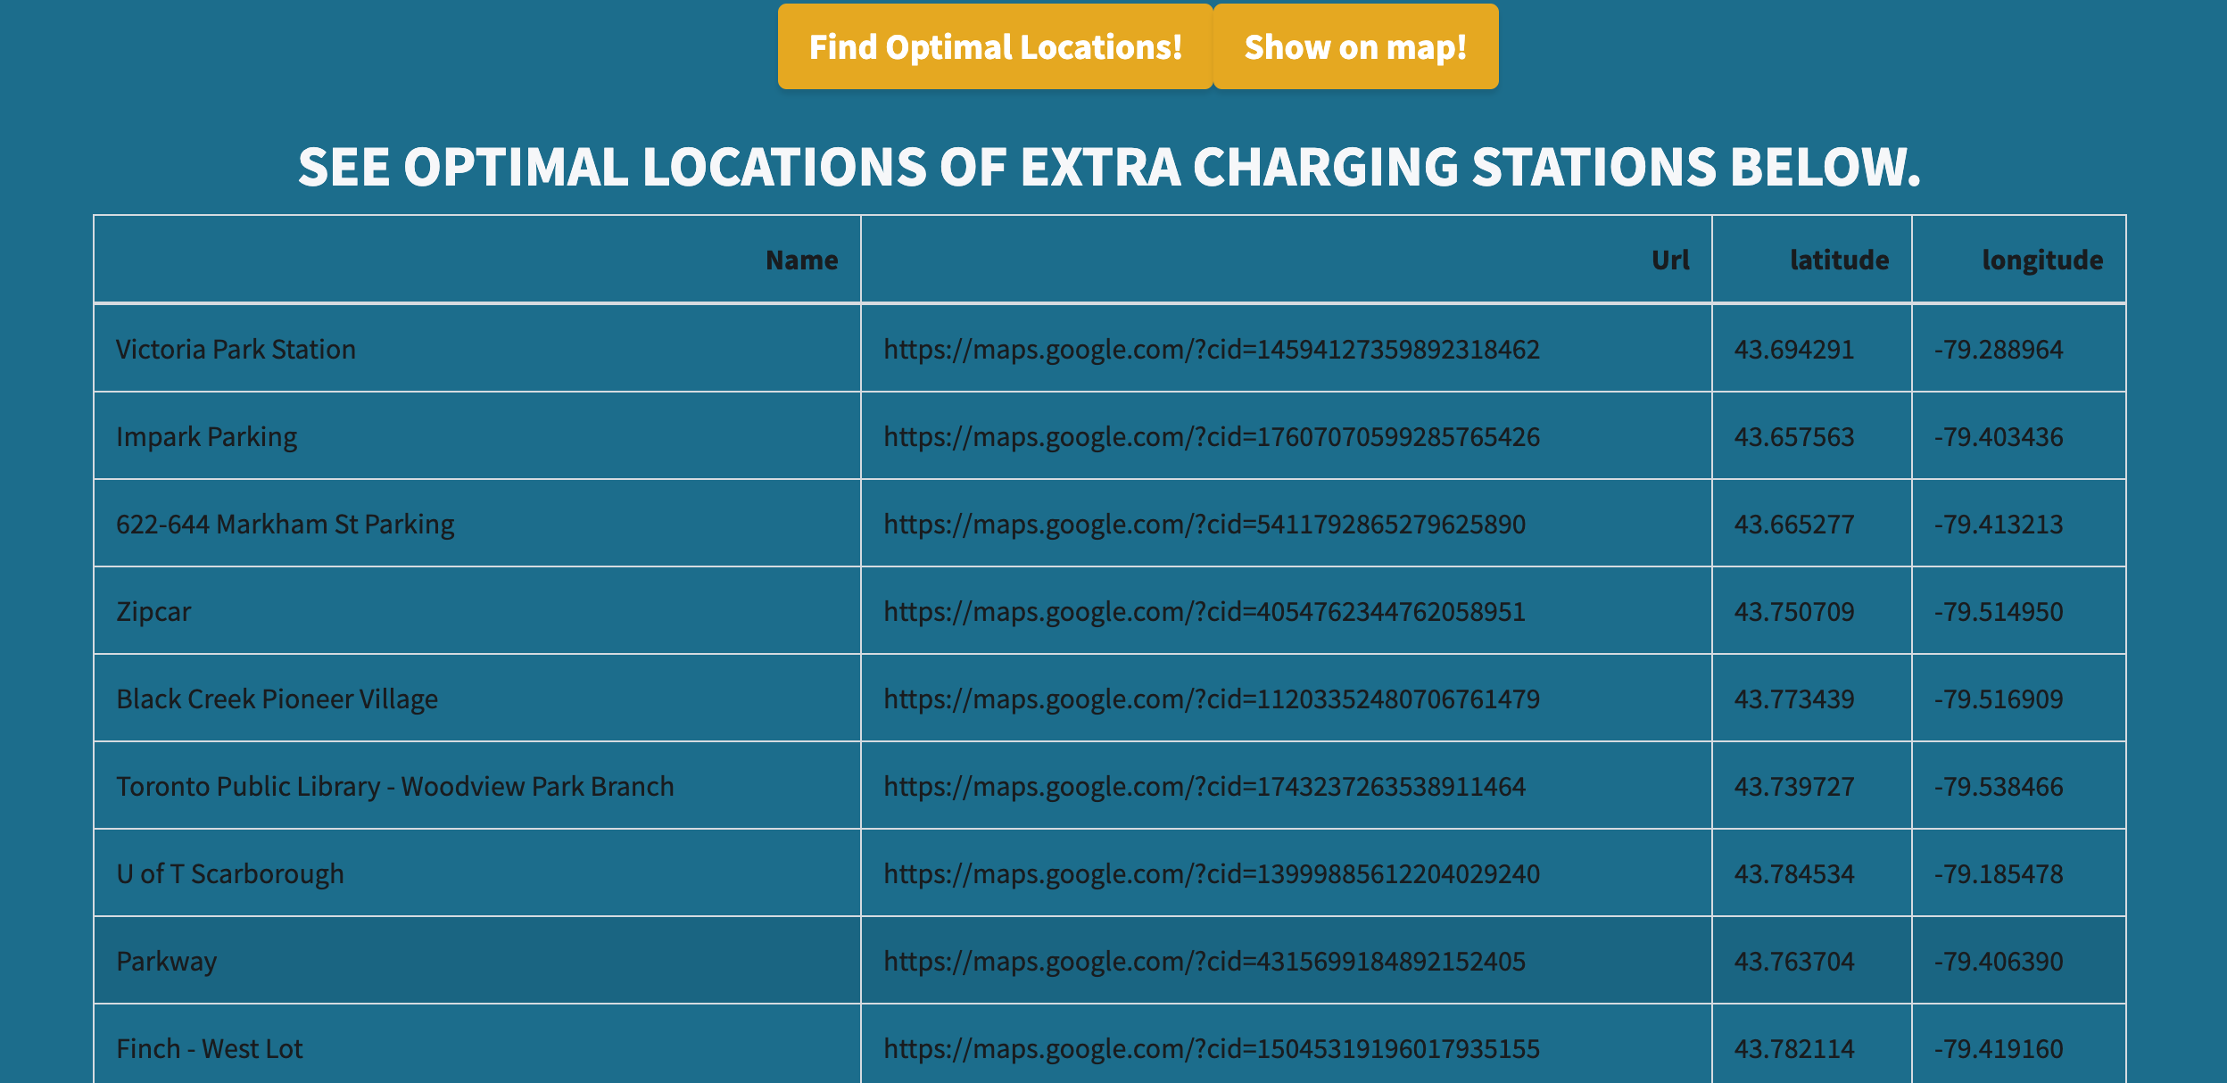This screenshot has height=1083, width=2227.
Task: Click the 622-644 Markham St Parking cell
Action: point(477,524)
